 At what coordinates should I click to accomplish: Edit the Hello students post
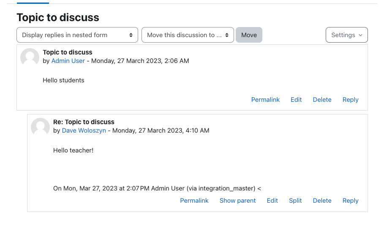(x=296, y=100)
